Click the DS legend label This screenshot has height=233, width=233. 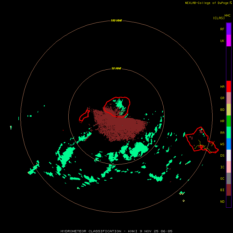point(222,156)
